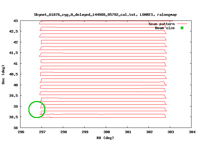The width and height of the screenshot is (198, 149).
Task: Click the plot title text starting with Skynet_61076
Action: coord(105,15)
